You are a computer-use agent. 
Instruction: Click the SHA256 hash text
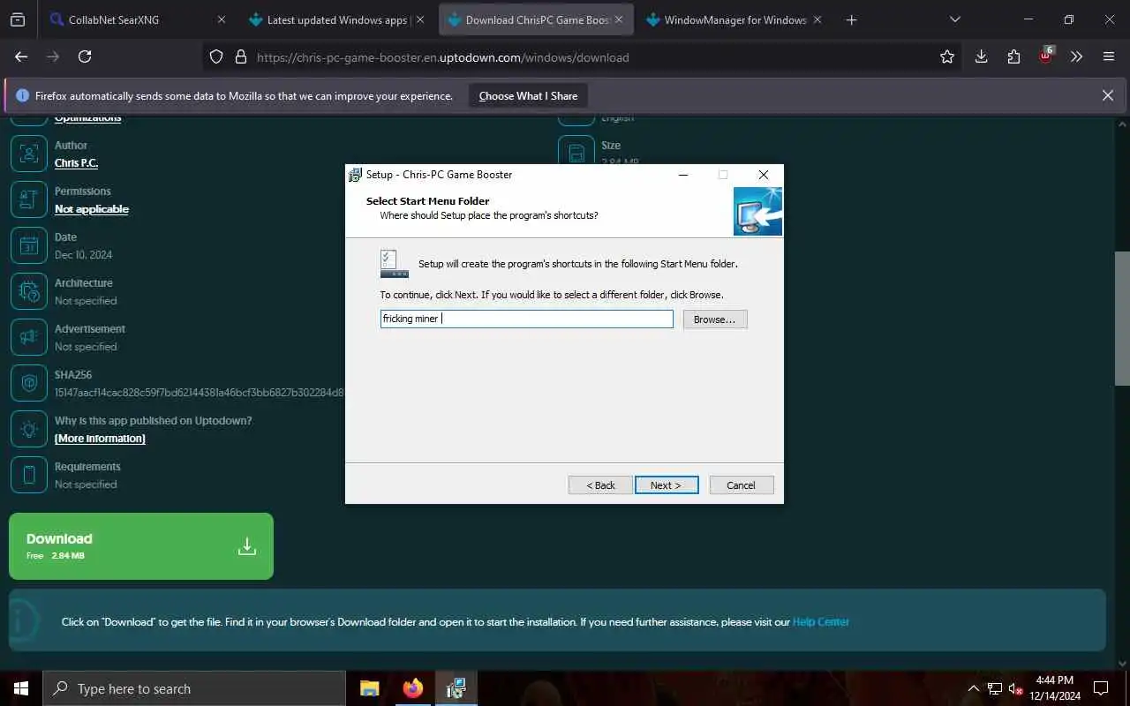(x=200, y=393)
